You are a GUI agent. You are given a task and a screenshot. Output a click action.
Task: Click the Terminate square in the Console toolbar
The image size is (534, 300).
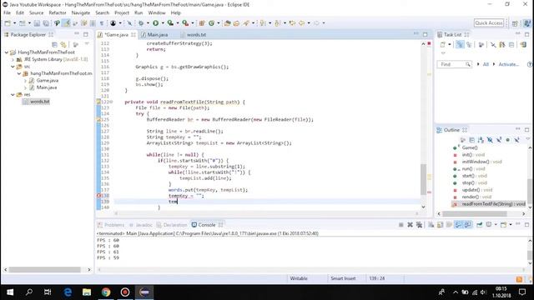click(400, 225)
